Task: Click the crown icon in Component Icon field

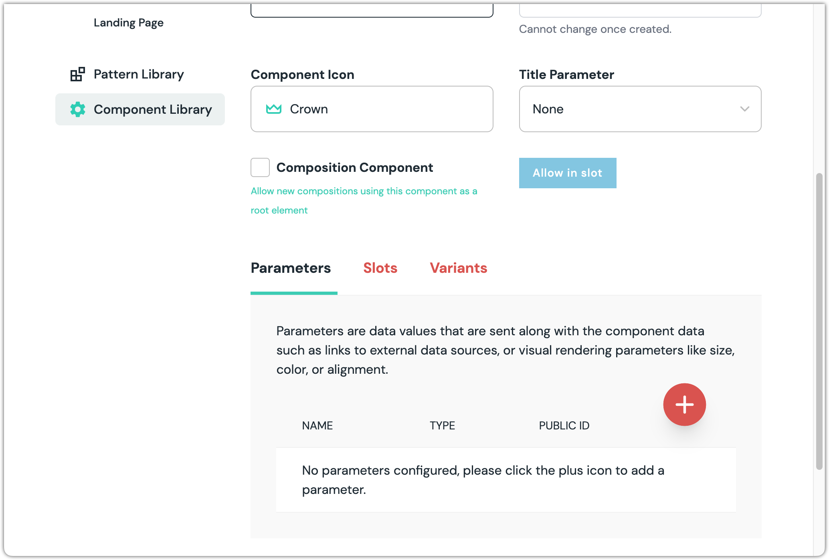Action: click(x=274, y=109)
